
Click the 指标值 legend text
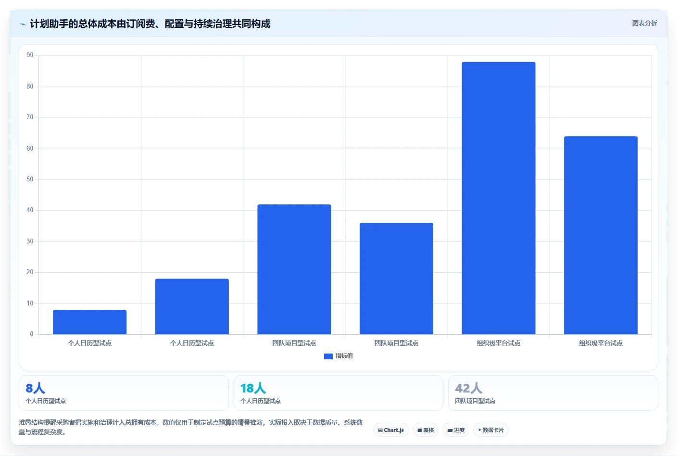pos(344,356)
